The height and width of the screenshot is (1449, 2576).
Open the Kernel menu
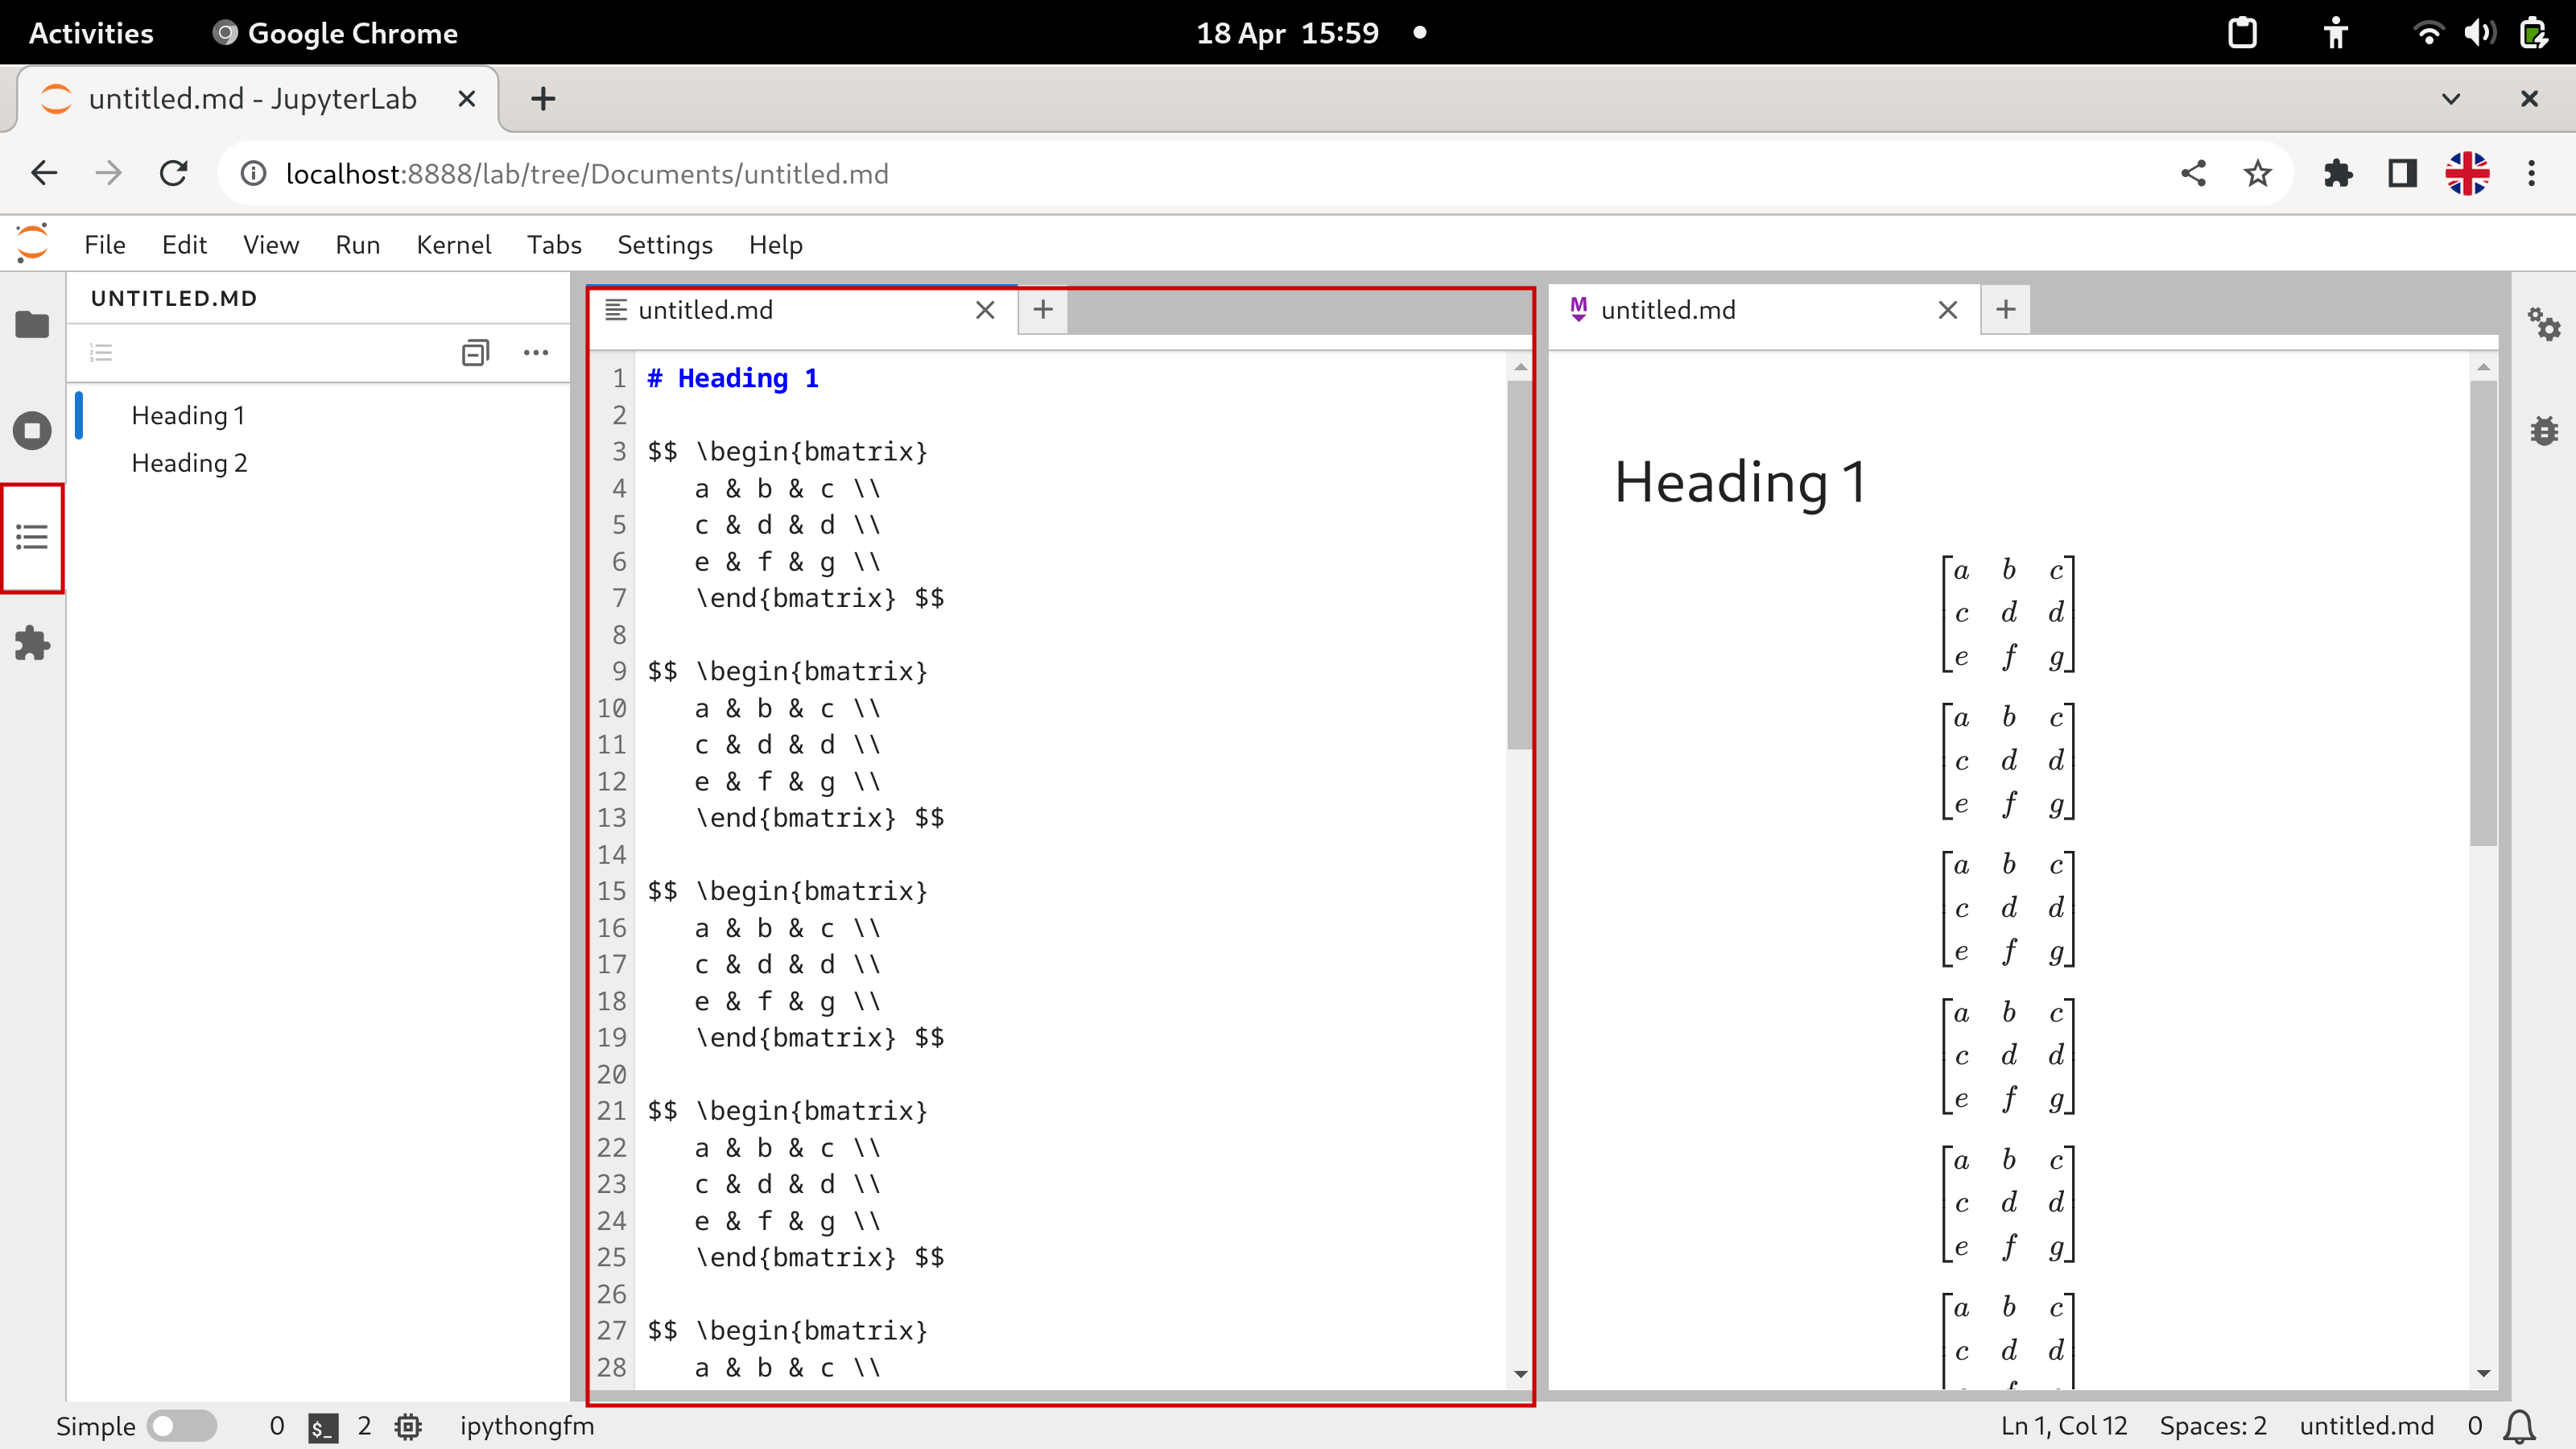(453, 245)
